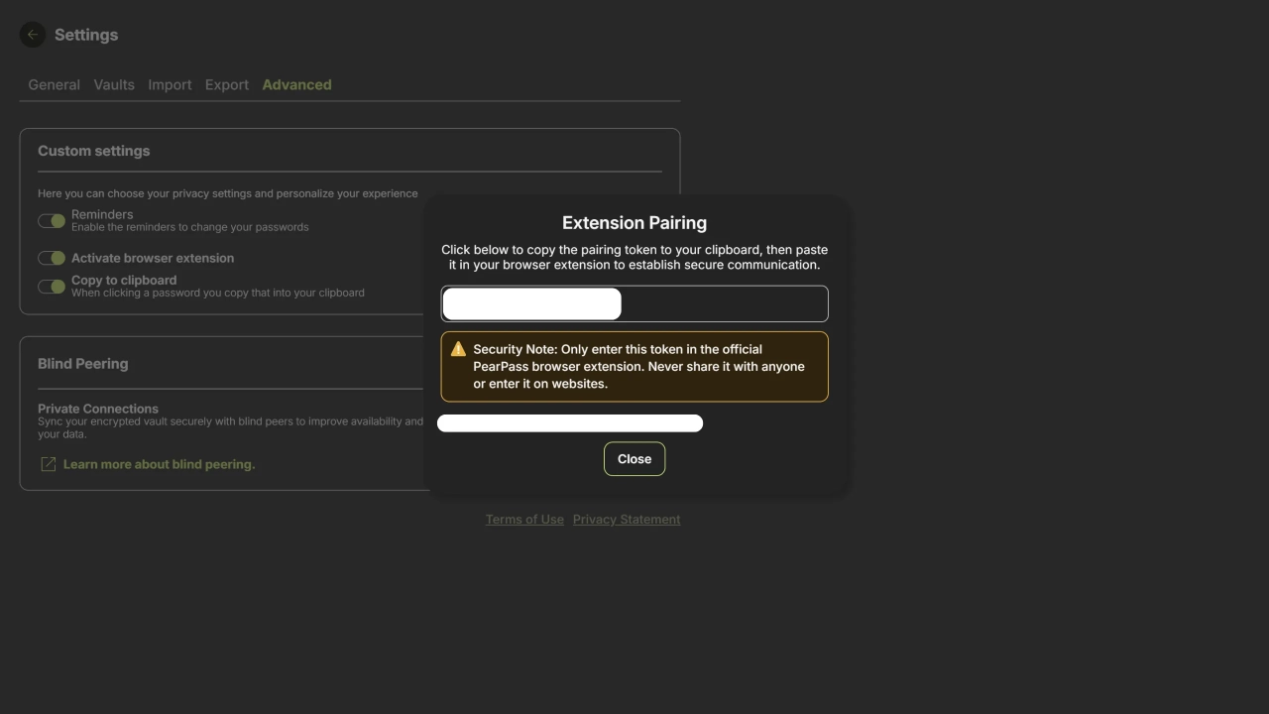
Task: Click the Extension Pairing dialog title
Action: [x=634, y=223]
